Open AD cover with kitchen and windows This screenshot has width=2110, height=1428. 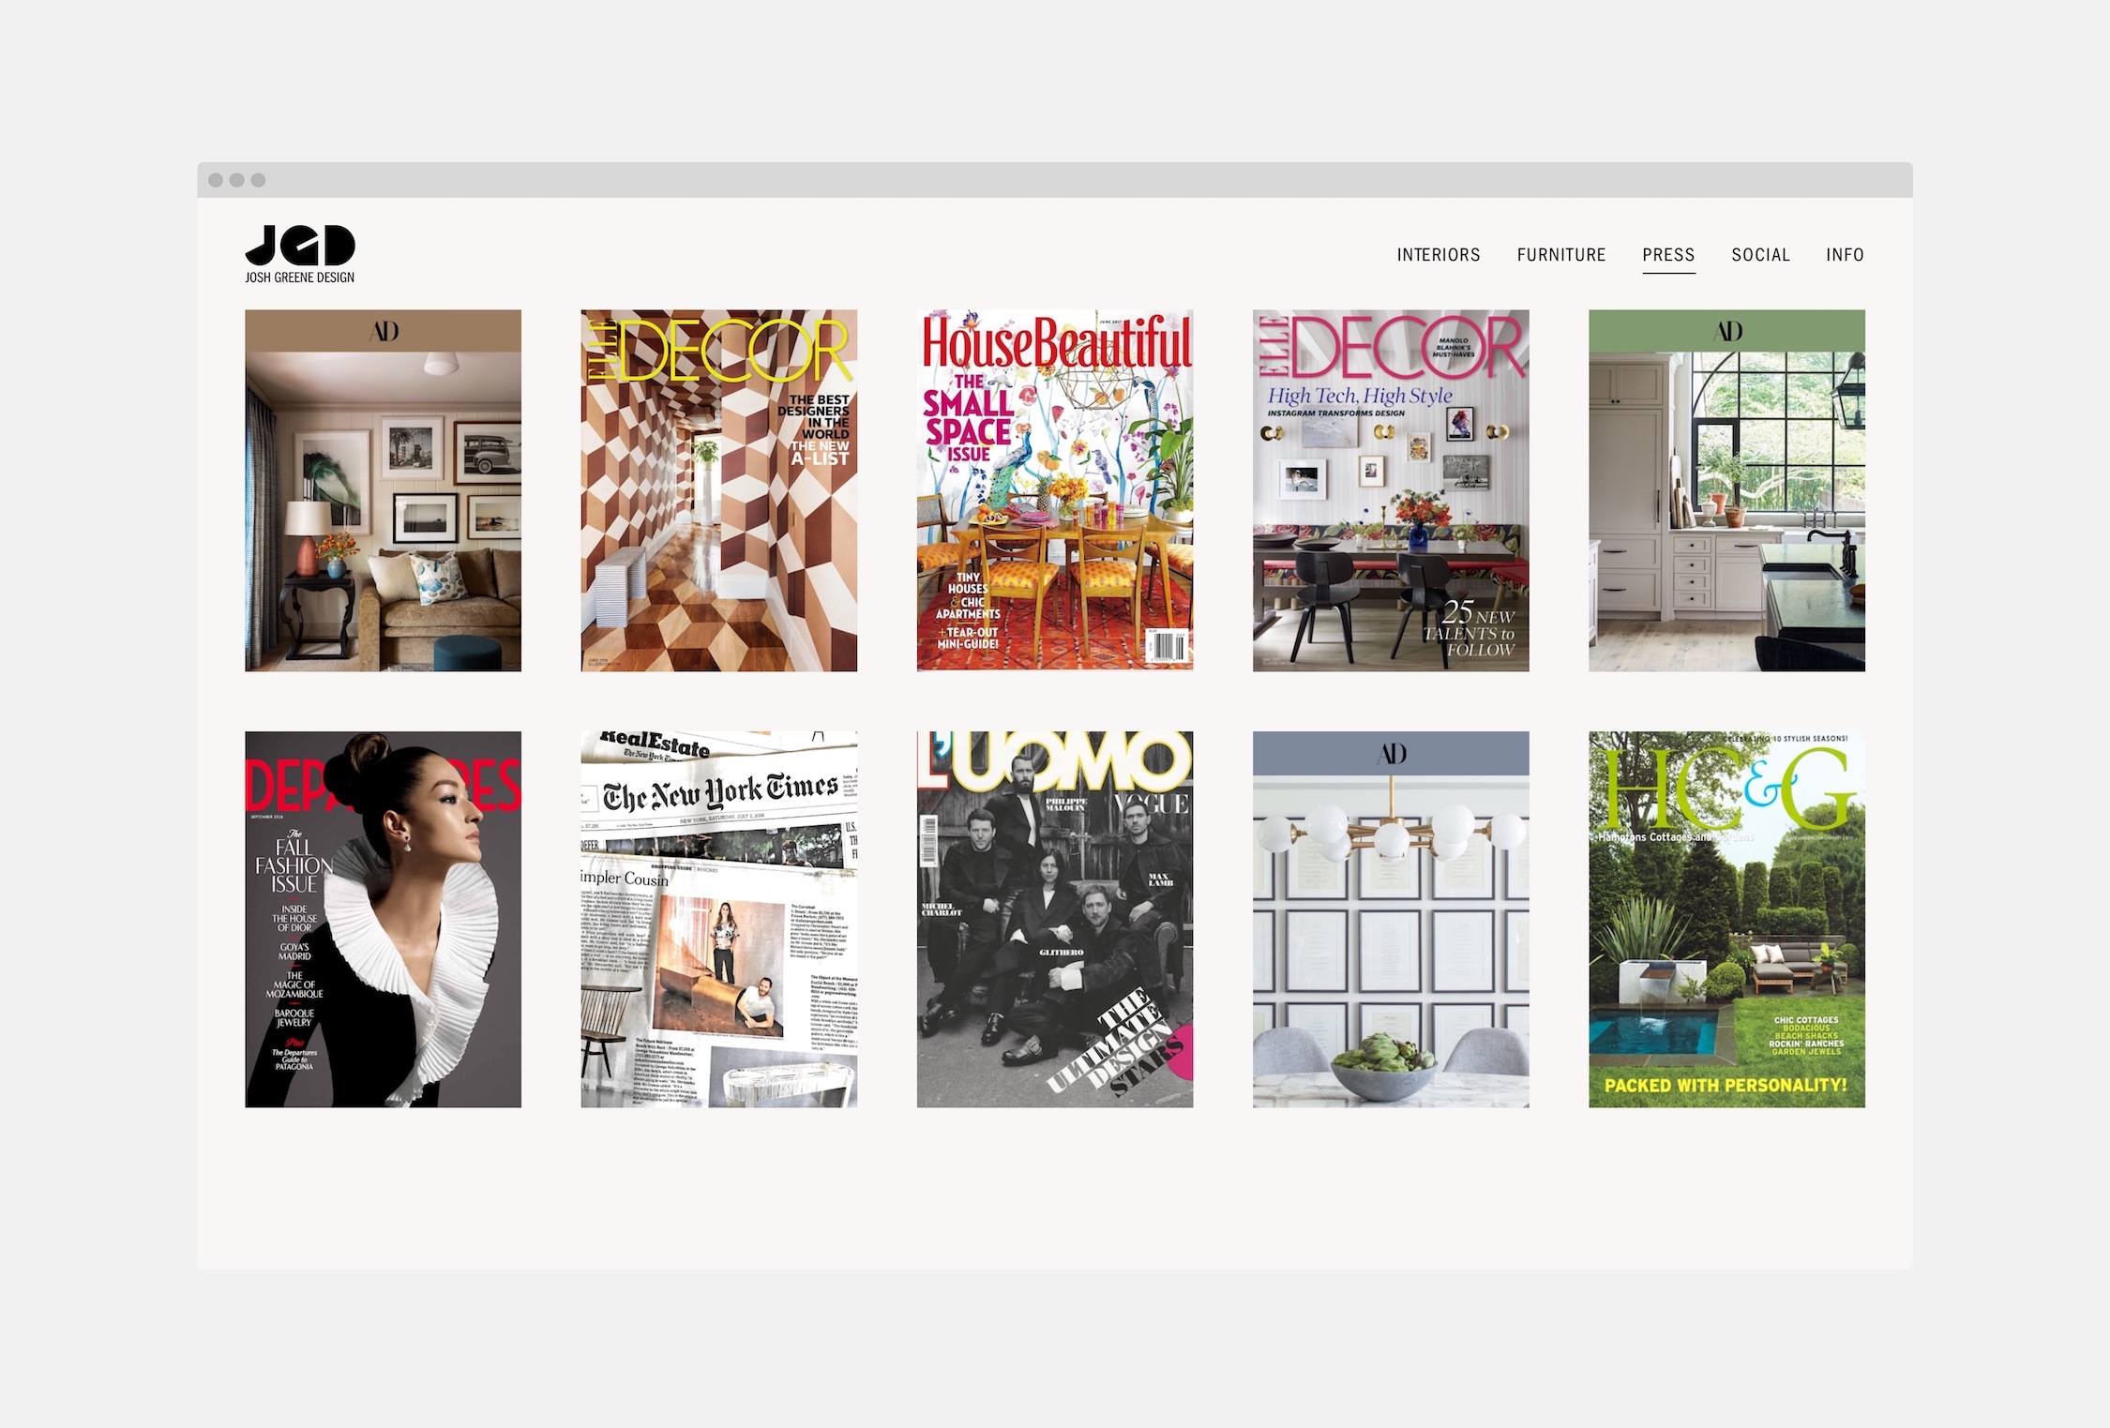1726,490
